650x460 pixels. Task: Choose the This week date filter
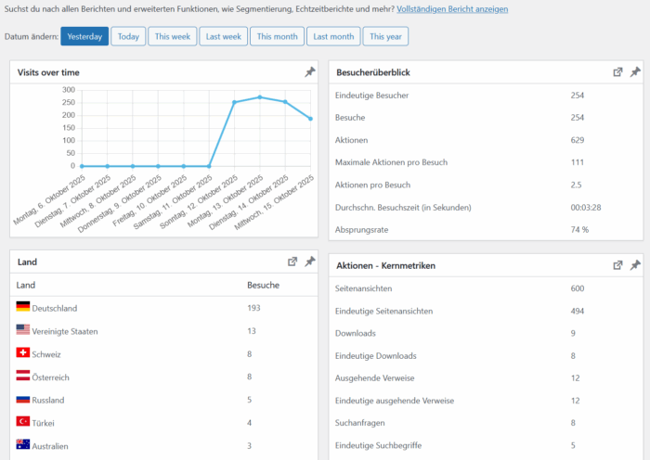tap(172, 36)
